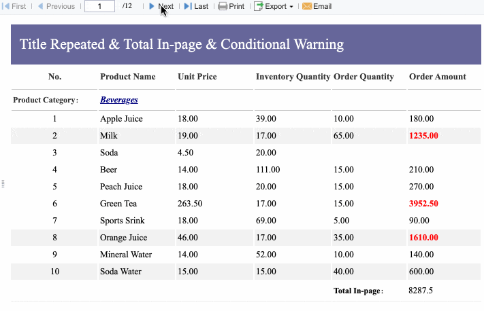
Task: Grab the left edge drag handle
Action: 3,184
